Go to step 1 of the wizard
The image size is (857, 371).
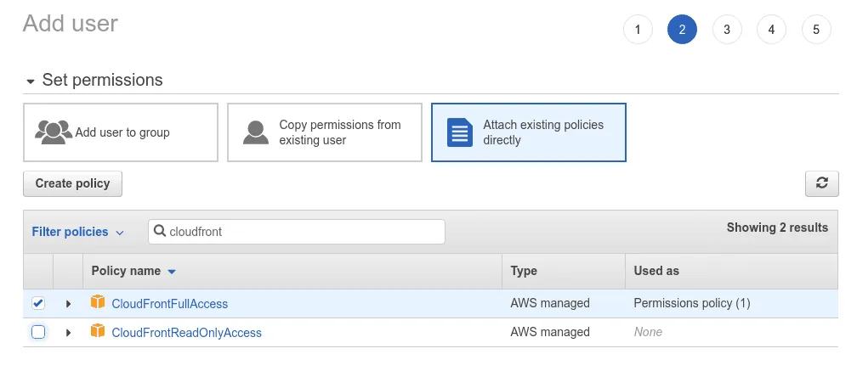tap(638, 30)
